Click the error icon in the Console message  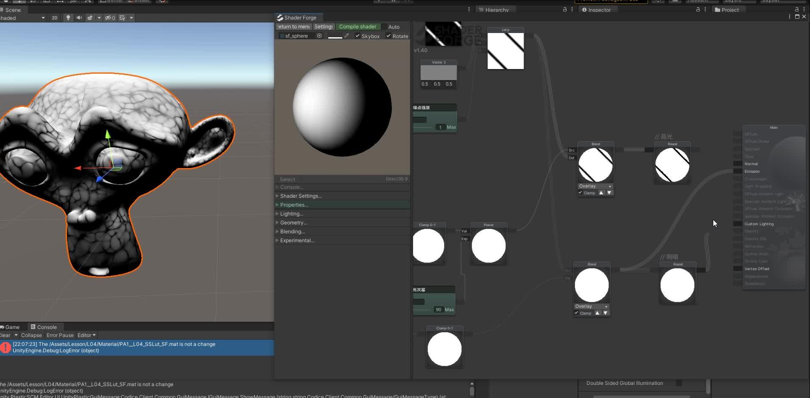[x=5, y=347]
